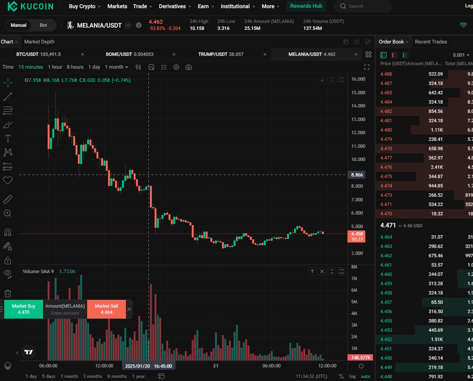Hide all drawings with eye icon
The image size is (473, 381).
point(8,274)
